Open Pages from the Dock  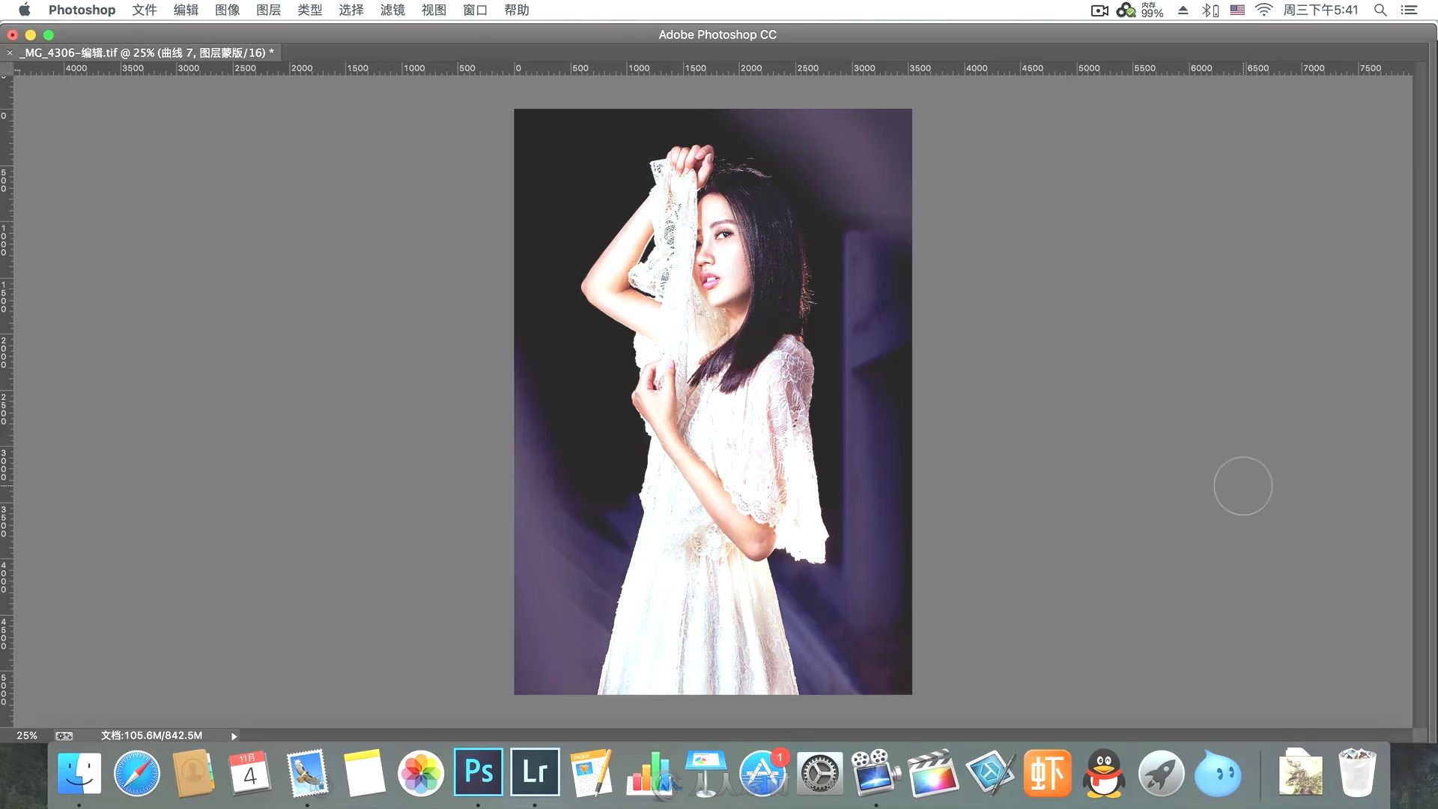(592, 773)
